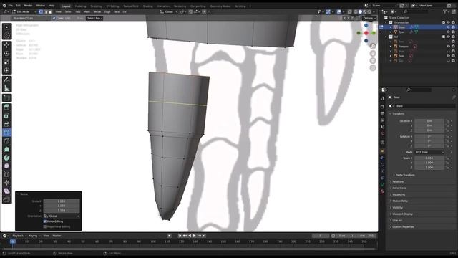Select the Smooth tool
The height and width of the screenshot is (258, 458).
6,166
